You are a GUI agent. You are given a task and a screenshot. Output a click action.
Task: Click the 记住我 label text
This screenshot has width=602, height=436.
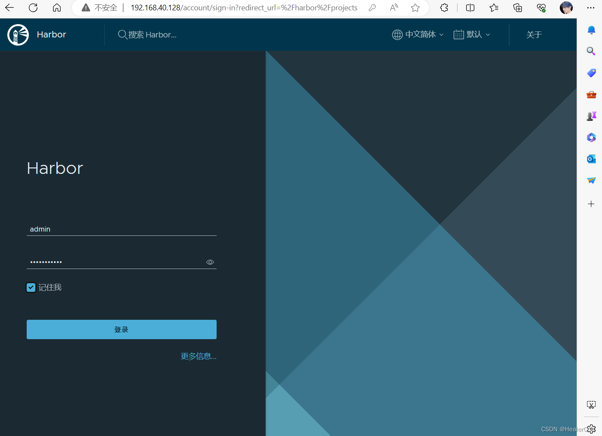pyautogui.click(x=50, y=288)
